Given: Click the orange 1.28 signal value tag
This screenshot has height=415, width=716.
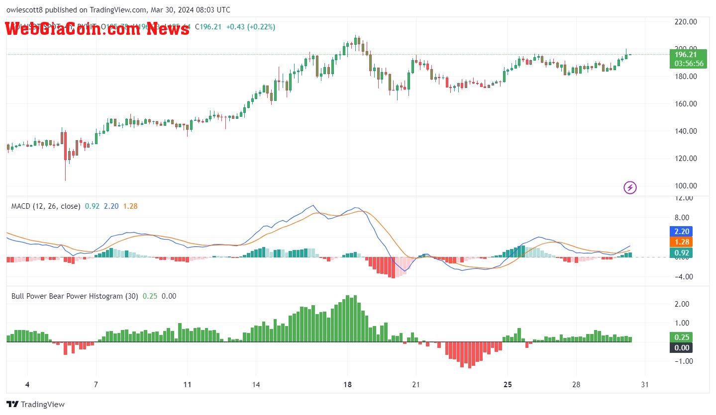Looking at the screenshot, I should coord(682,242).
